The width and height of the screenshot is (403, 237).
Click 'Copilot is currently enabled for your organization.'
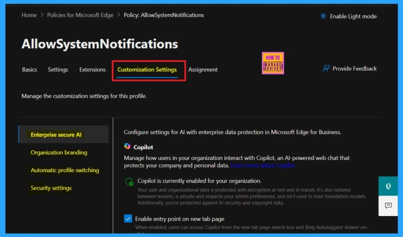tap(199, 181)
